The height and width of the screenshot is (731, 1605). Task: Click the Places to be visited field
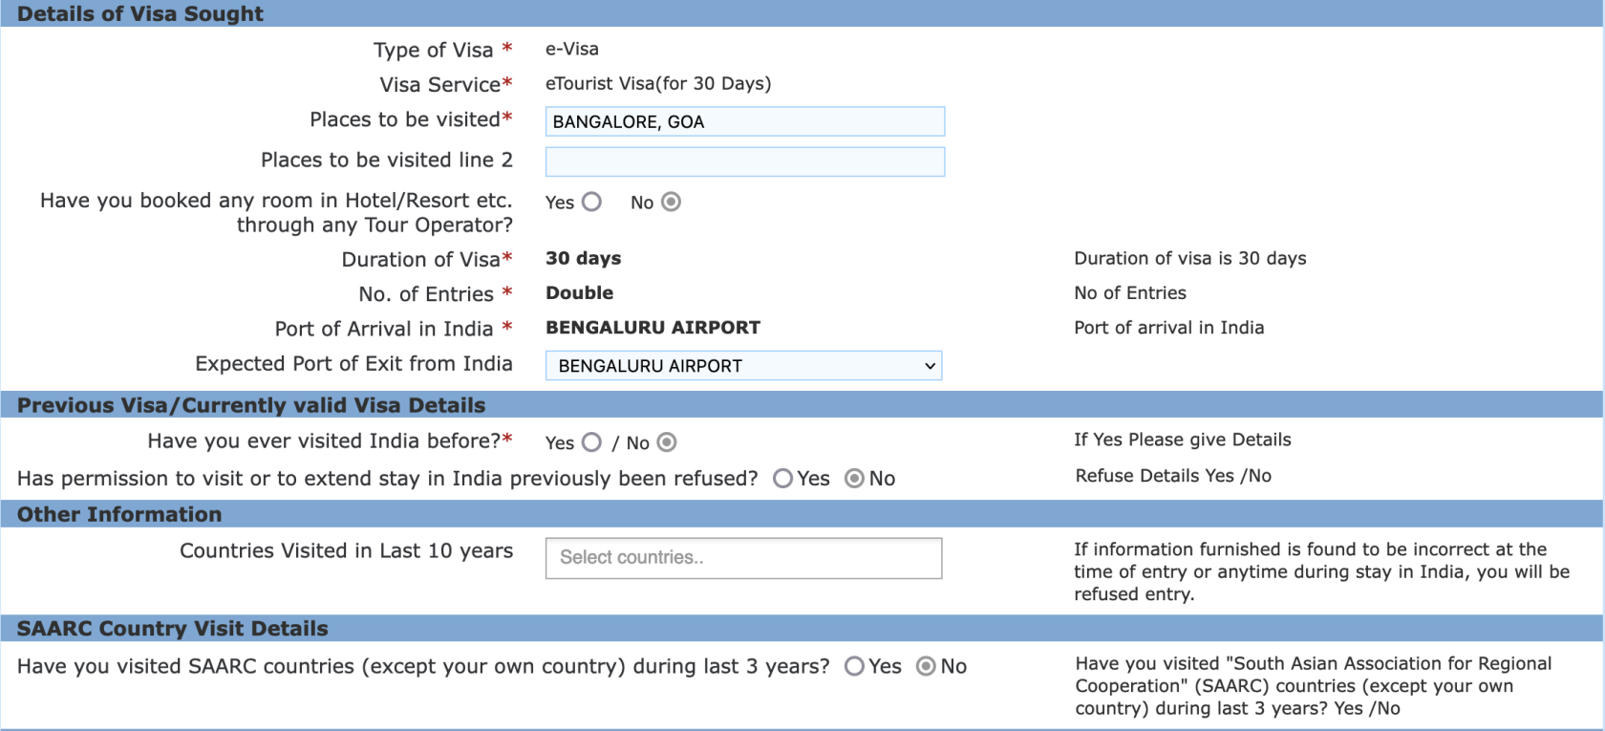[x=743, y=121]
